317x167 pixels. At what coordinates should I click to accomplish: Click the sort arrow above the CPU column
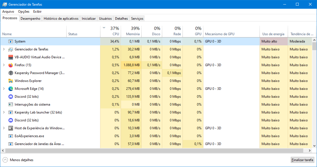[104, 28]
